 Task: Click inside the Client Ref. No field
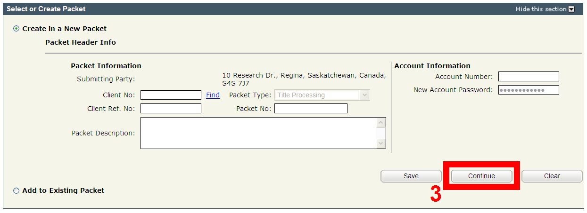[171, 109]
